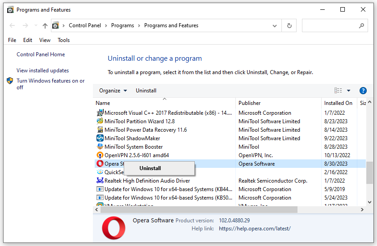Click the Control Panel icon in address bar
The image size is (377, 246).
[55, 25]
